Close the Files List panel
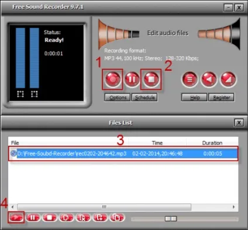Screen dimensions: 248x230 pyautogui.click(x=239, y=123)
